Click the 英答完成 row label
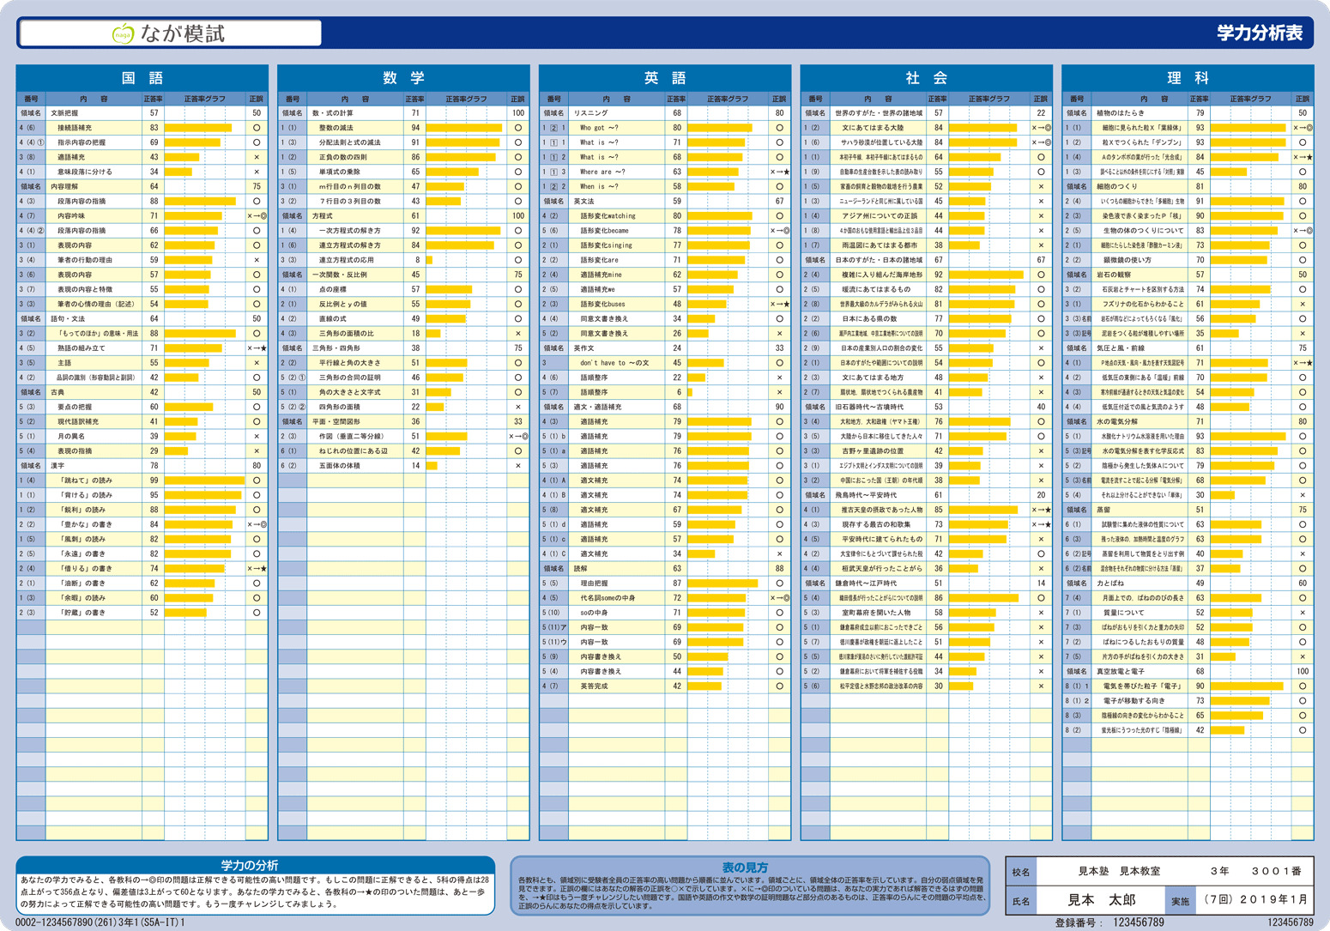The image size is (1330, 931). click(x=594, y=686)
